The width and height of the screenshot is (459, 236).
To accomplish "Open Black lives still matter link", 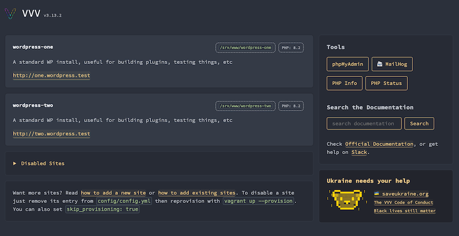I will pyautogui.click(x=405, y=211).
